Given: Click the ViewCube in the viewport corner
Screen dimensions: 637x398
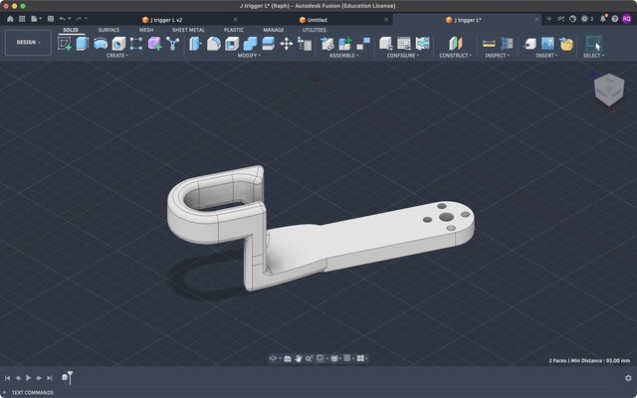Looking at the screenshot, I should (x=608, y=90).
